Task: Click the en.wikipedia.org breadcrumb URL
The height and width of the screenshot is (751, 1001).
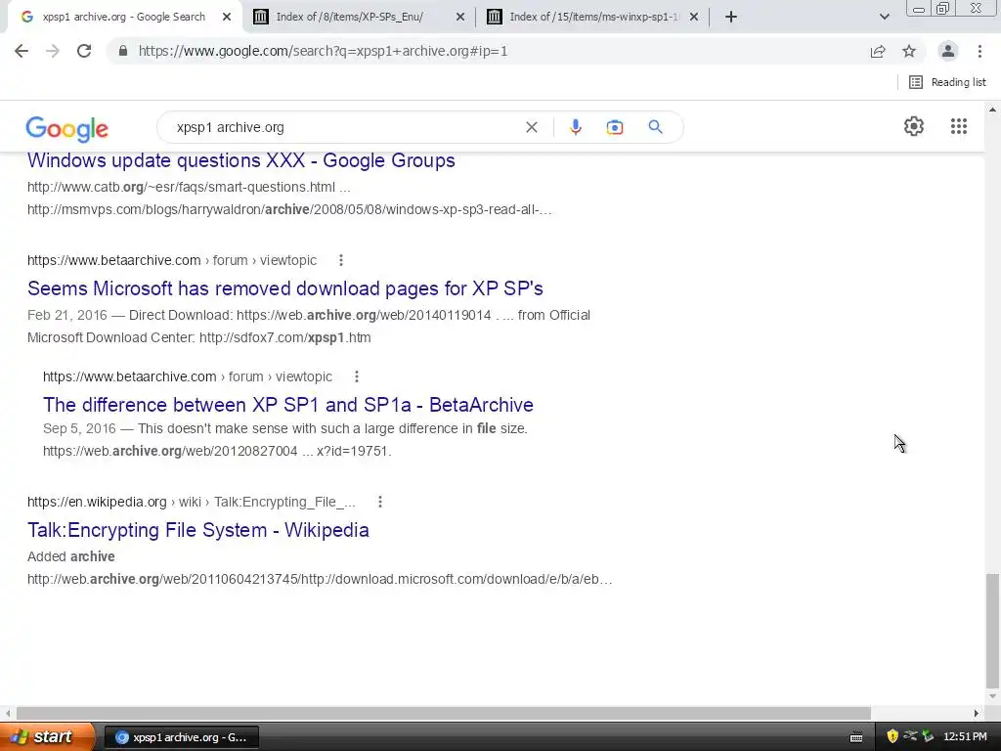Action: pos(191,502)
